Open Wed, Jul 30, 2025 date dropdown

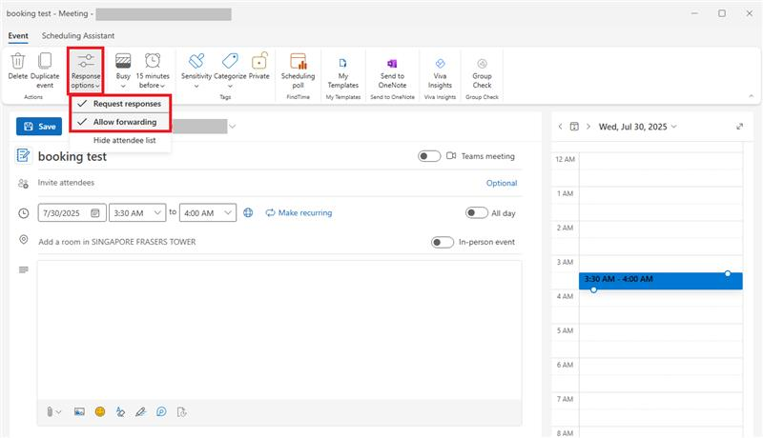637,127
